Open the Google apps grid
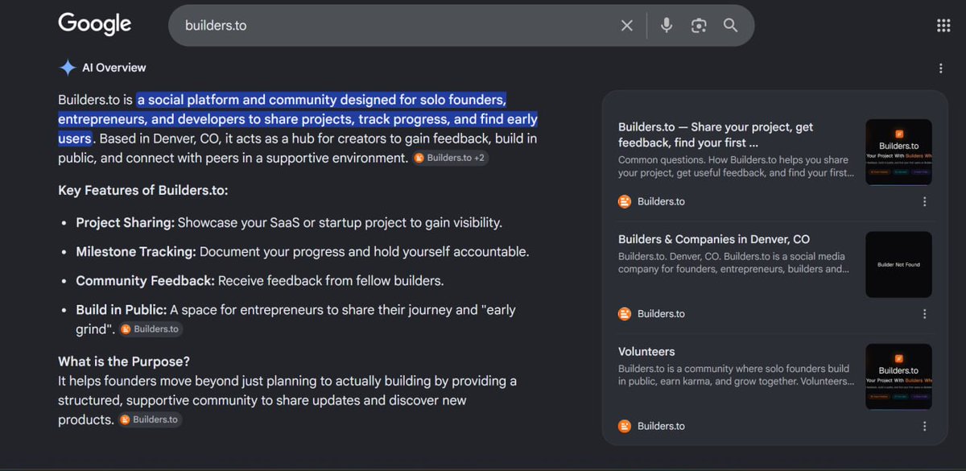 (943, 26)
